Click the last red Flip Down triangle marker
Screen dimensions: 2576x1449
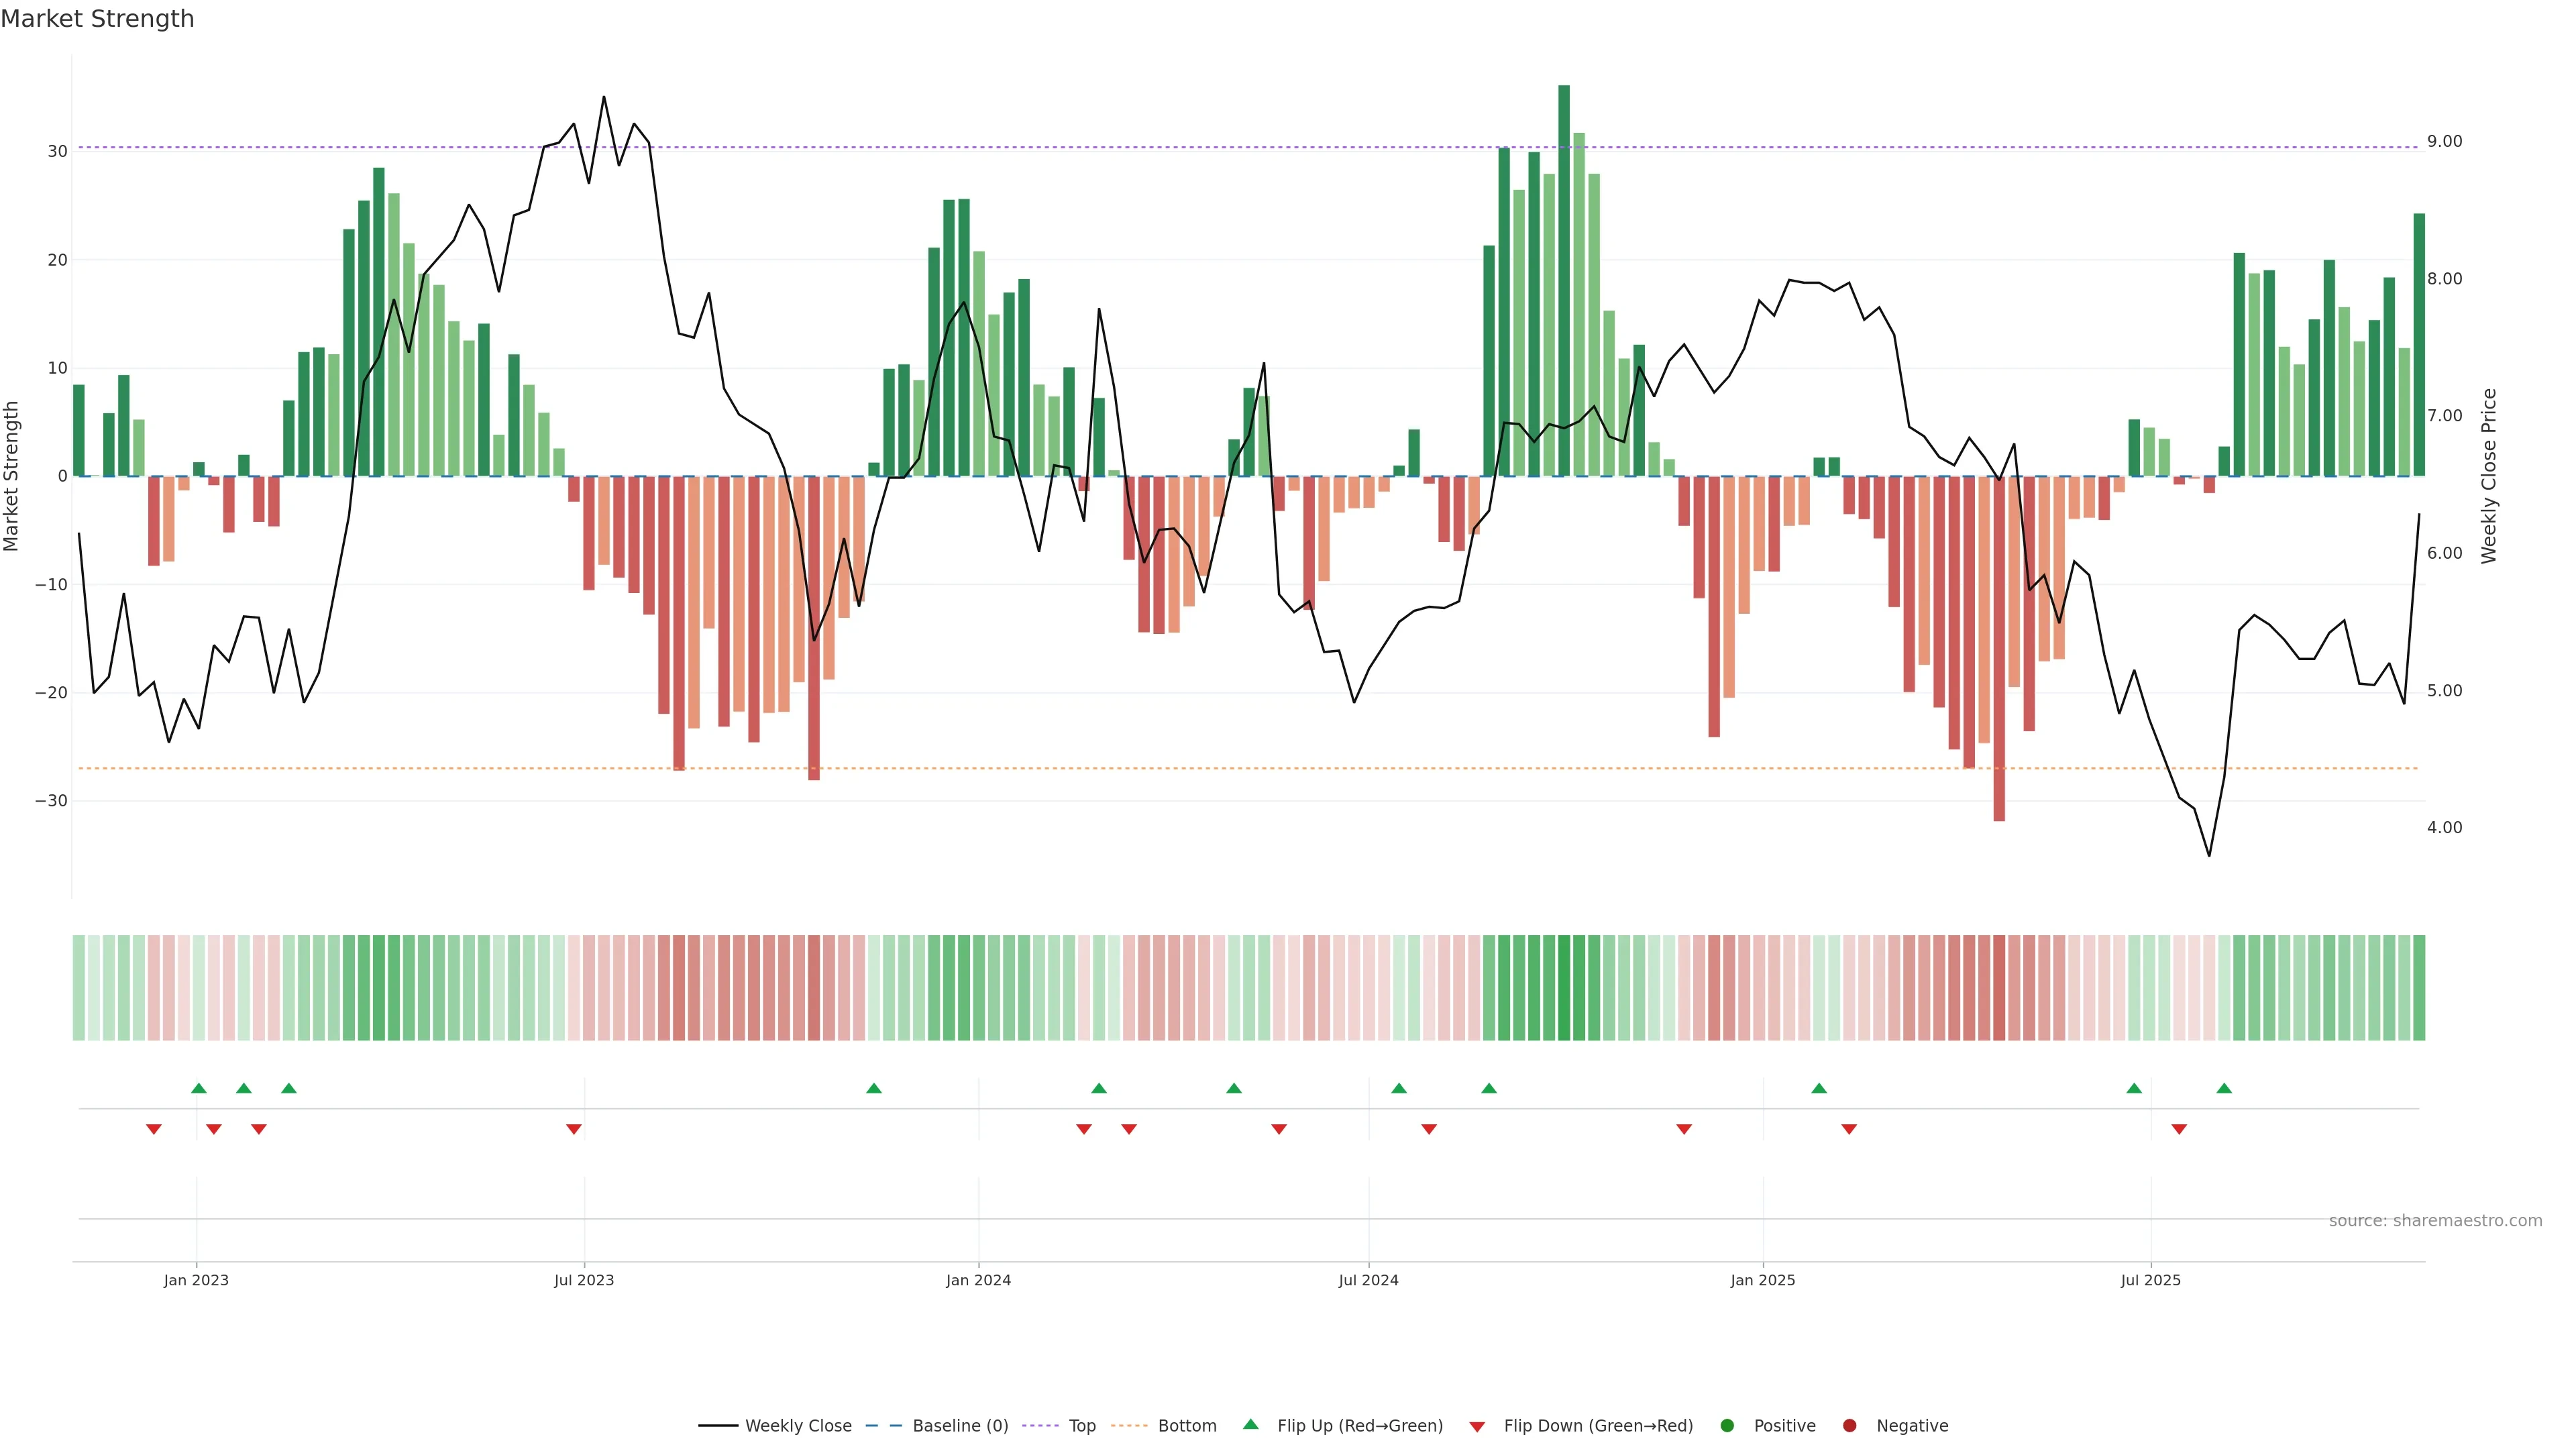(2179, 1129)
